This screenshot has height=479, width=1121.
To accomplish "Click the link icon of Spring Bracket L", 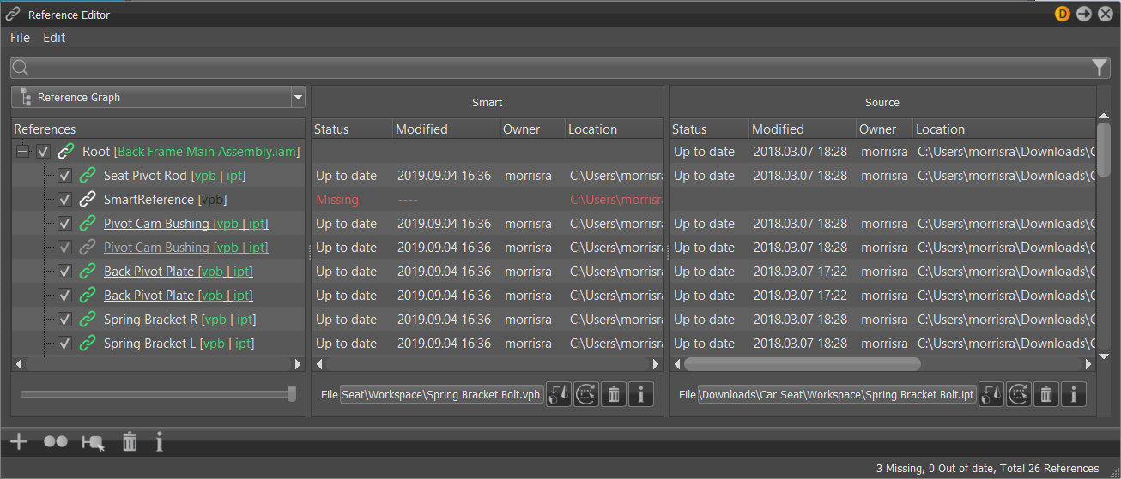I will (88, 344).
